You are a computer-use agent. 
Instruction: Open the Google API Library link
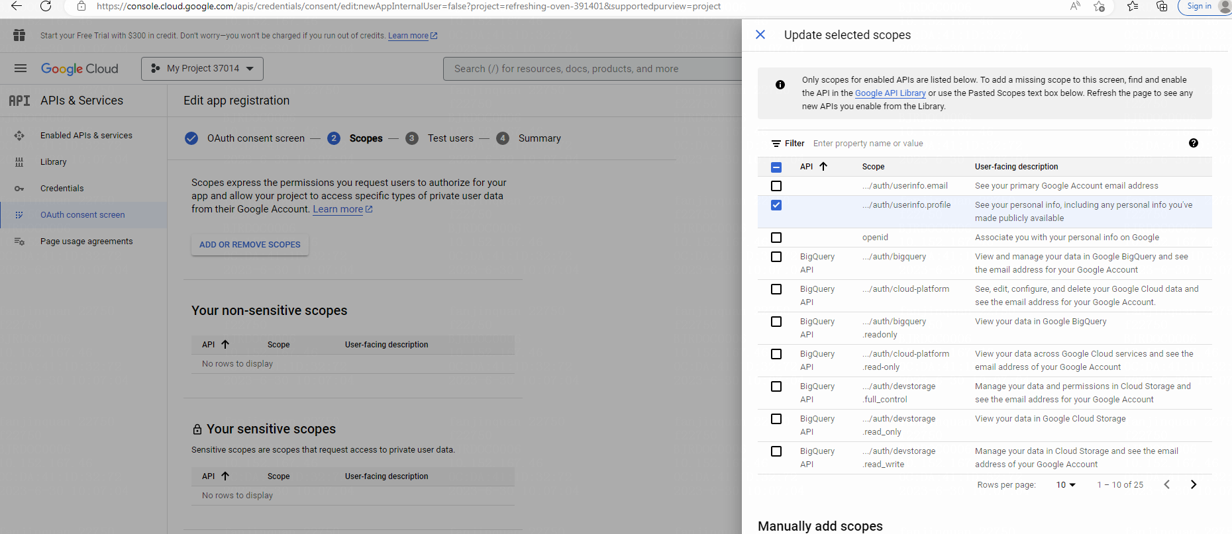(x=890, y=93)
